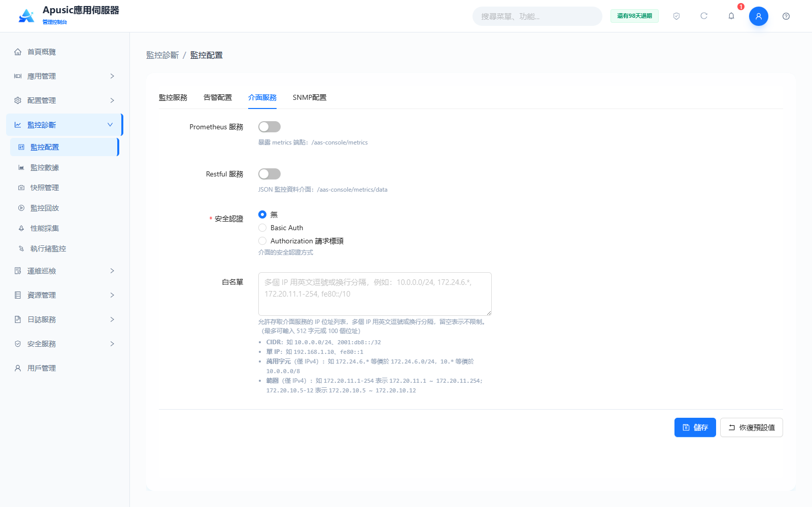Click the 用戶管理 person icon

click(x=18, y=368)
